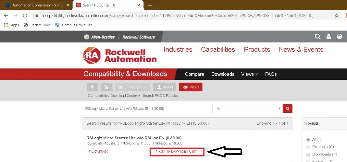347x162 pixels.
Task: Open the Products menu
Action: pos(257,49)
